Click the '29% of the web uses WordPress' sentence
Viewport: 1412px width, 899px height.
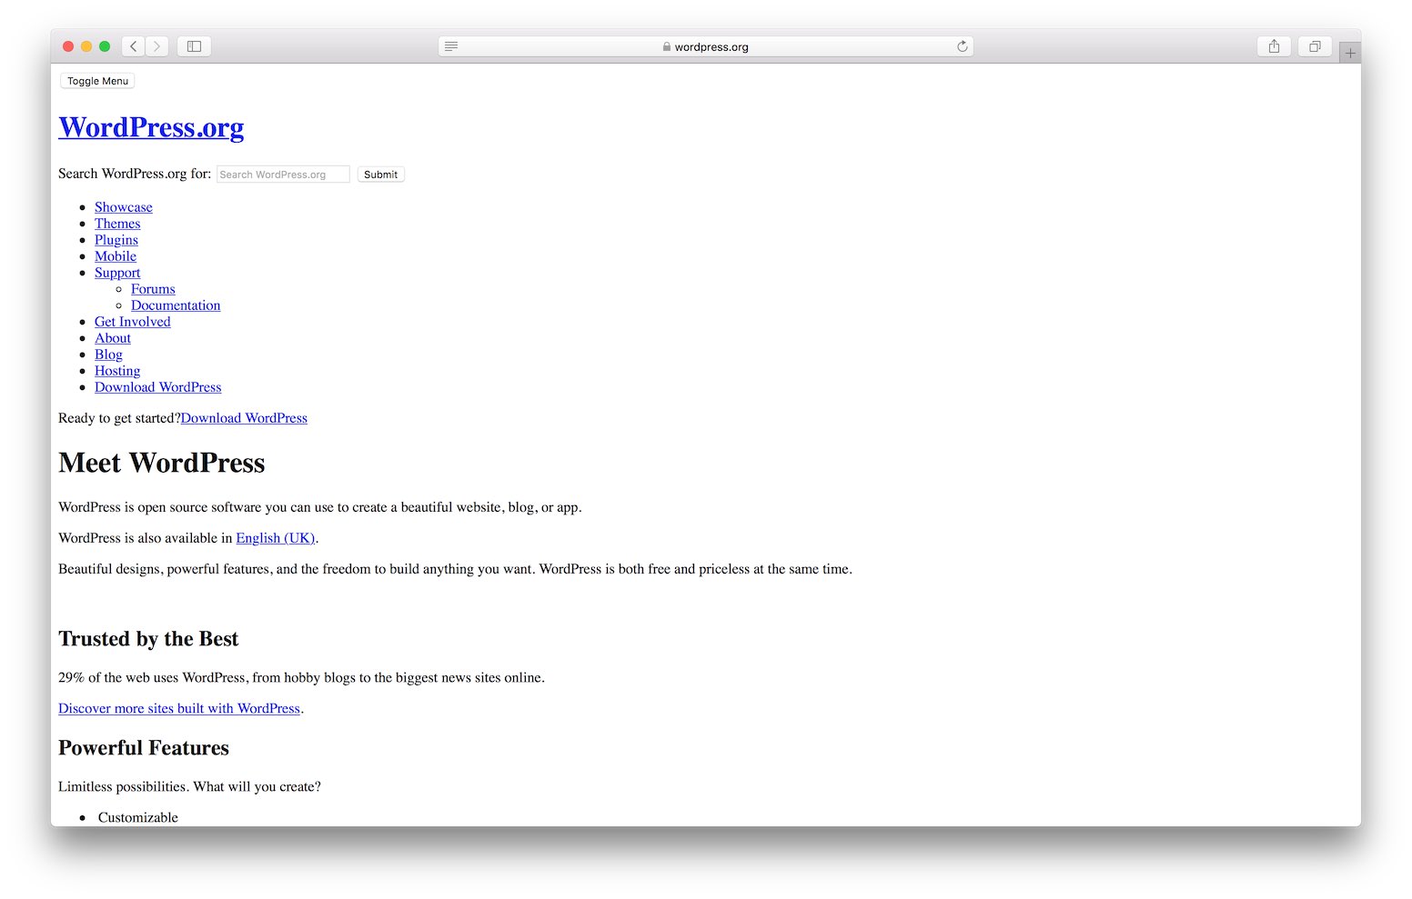(x=301, y=677)
